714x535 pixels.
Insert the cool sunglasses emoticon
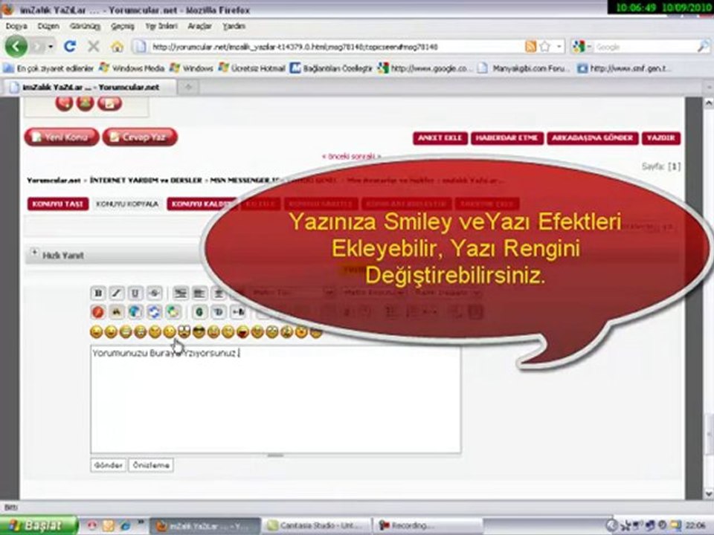pos(199,332)
